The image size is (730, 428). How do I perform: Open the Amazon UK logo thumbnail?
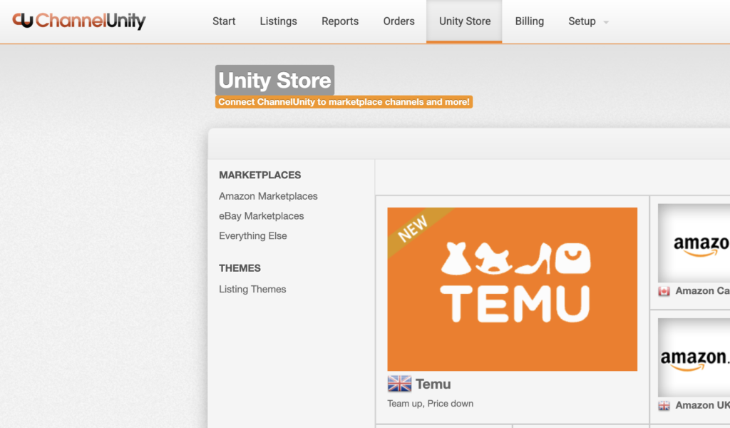pyautogui.click(x=694, y=357)
